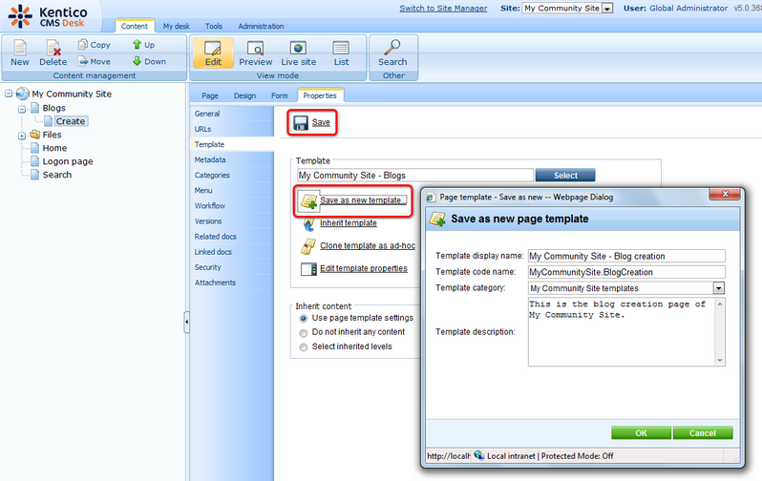The width and height of the screenshot is (762, 481).
Task: Click the Select template button
Action: [x=565, y=176]
